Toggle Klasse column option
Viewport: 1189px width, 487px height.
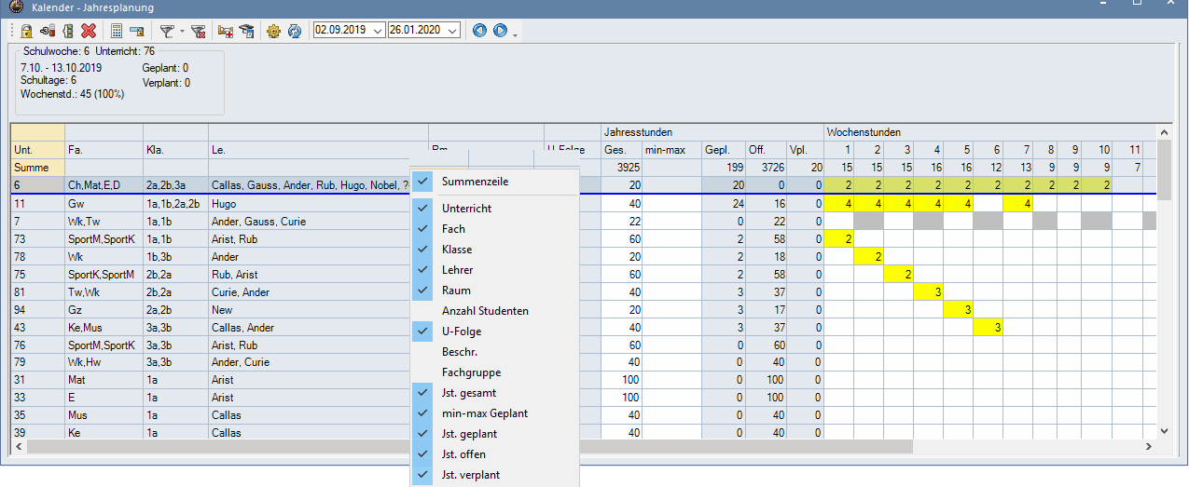tap(494, 250)
